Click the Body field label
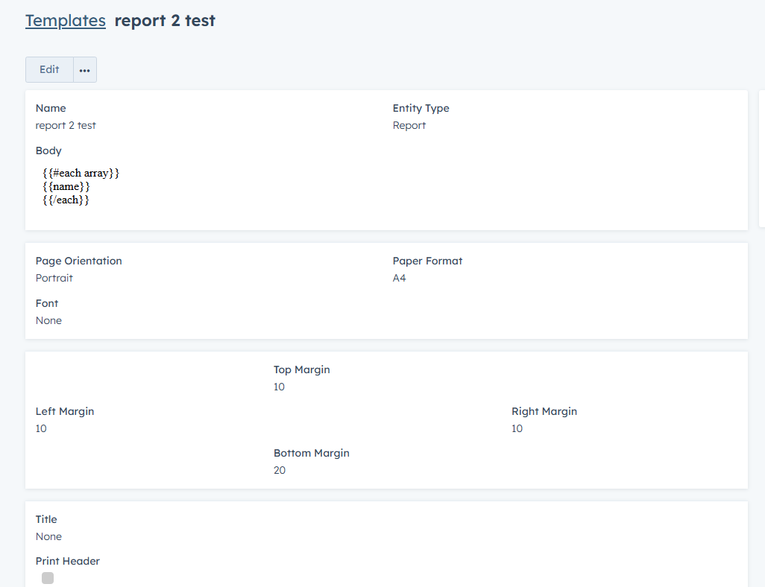Screen dimensions: 765x587 coord(48,150)
